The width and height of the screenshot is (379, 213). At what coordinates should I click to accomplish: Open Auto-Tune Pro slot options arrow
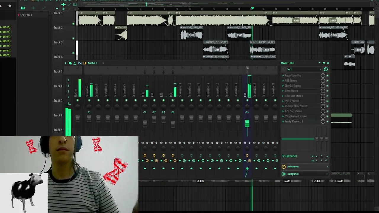pos(283,75)
